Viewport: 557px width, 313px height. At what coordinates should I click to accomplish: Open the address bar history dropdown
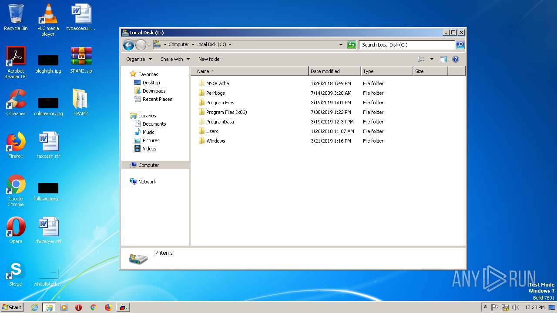click(x=341, y=45)
